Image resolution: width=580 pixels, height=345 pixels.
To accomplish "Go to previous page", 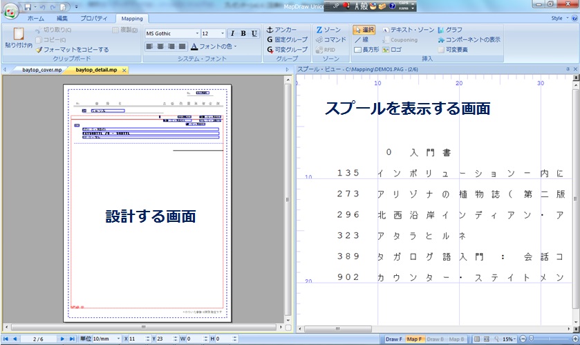I will 15,339.
